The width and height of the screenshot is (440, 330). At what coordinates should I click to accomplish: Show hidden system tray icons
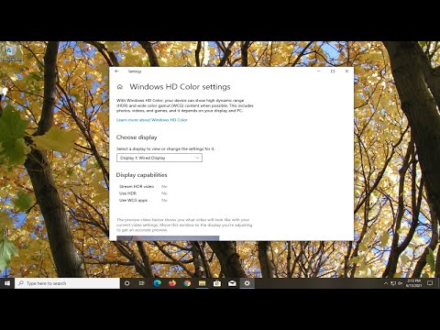pyautogui.click(x=386, y=283)
